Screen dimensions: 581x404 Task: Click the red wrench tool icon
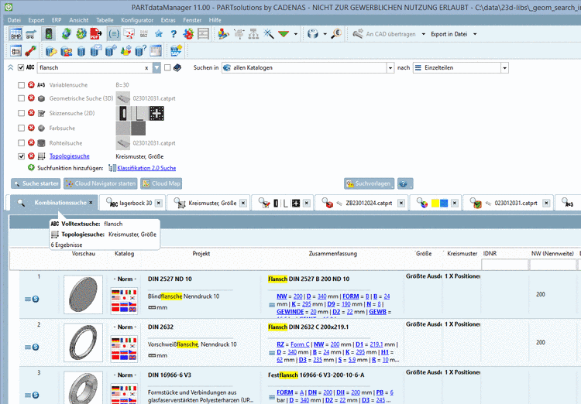(x=30, y=51)
